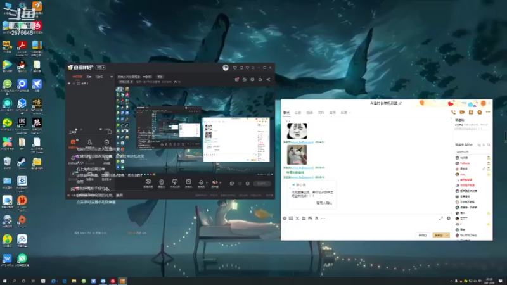Switch to apps tab in QQ group
Screen dimensions: 507x285
click(x=332, y=113)
